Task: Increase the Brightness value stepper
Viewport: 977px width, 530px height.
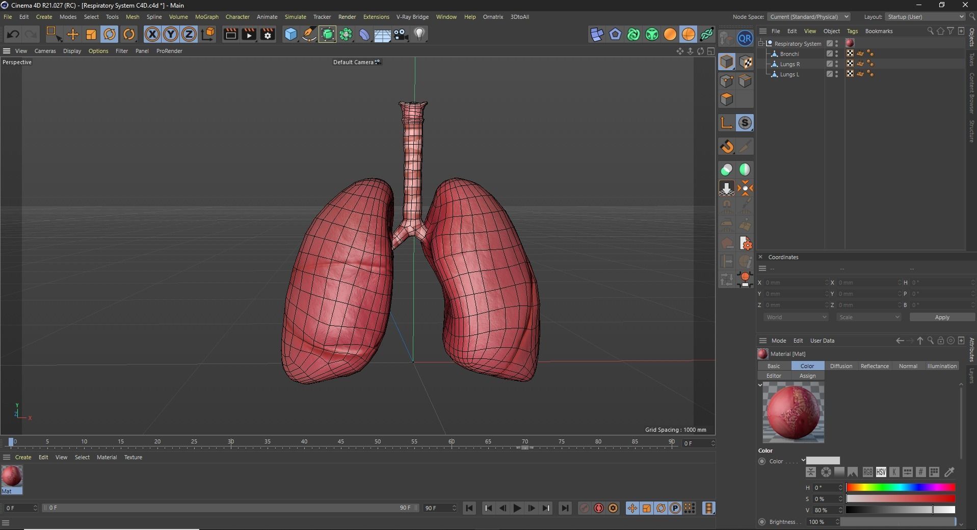Action: [x=837, y=520]
